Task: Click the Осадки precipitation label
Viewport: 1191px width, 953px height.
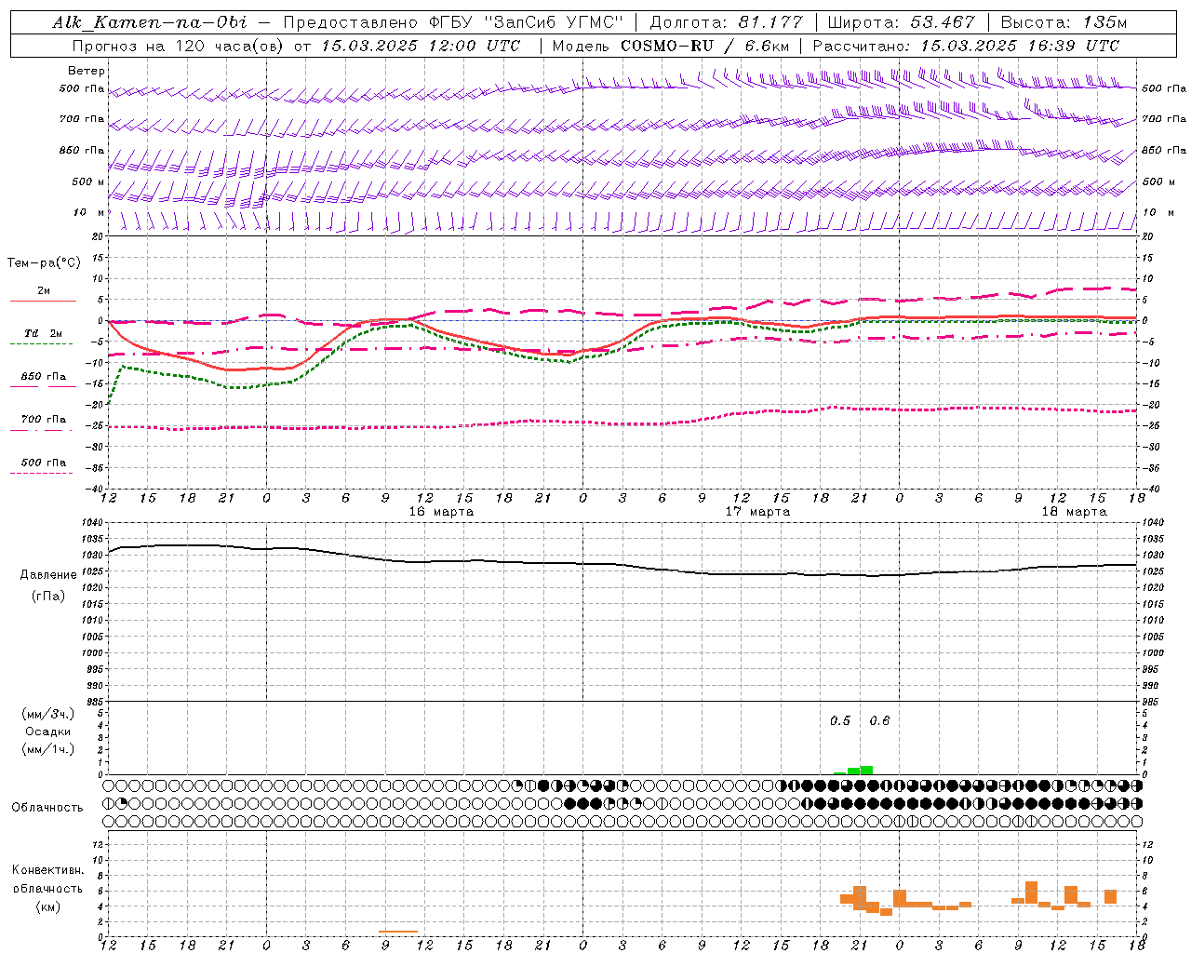Action: (x=47, y=732)
